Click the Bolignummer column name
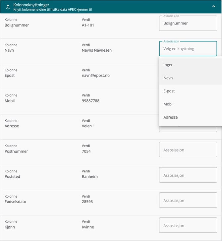 click(x=17, y=25)
